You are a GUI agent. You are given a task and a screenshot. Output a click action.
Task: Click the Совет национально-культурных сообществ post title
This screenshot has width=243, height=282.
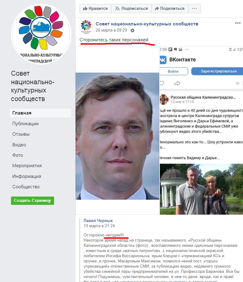click(x=147, y=24)
